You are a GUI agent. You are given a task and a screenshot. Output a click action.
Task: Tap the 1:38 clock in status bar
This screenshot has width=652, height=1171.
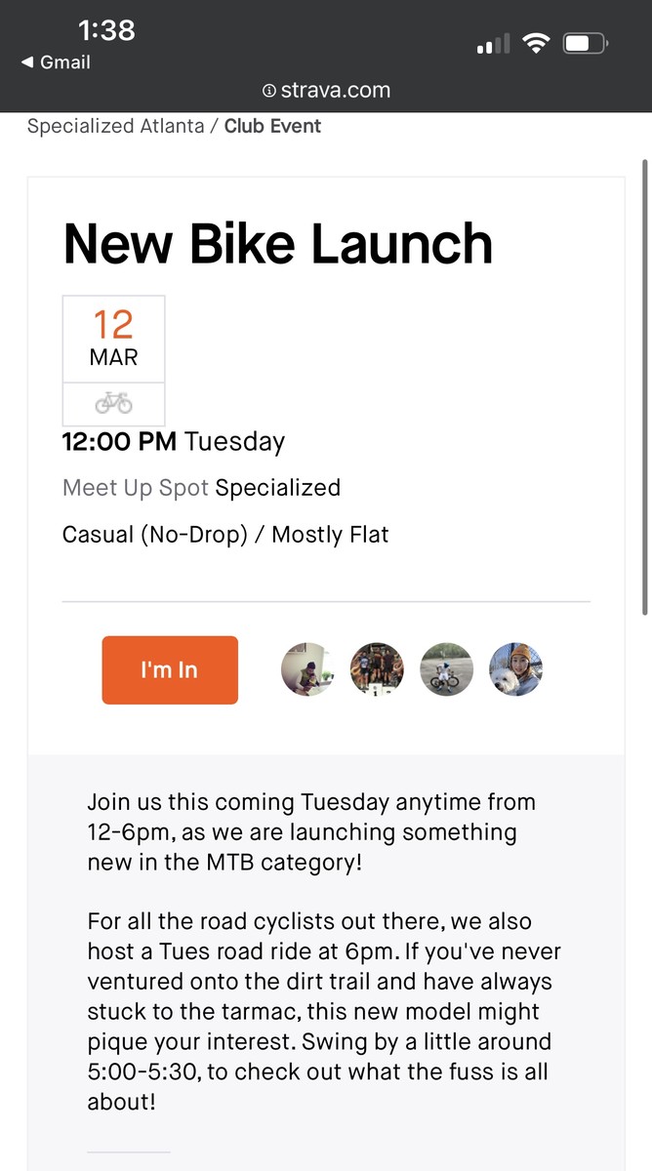coord(105,30)
